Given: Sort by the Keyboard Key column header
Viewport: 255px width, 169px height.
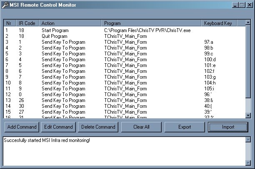Looking at the screenshot, I should coord(219,23).
